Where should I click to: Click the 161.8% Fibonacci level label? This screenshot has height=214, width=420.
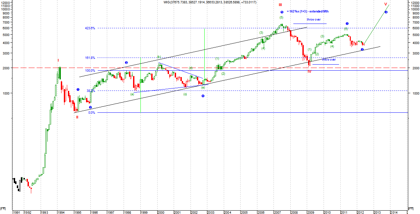[x=90, y=58]
